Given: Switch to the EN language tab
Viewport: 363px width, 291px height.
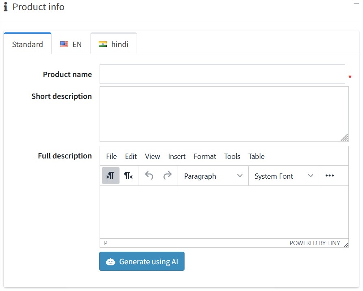Looking at the screenshot, I should pyautogui.click(x=71, y=44).
